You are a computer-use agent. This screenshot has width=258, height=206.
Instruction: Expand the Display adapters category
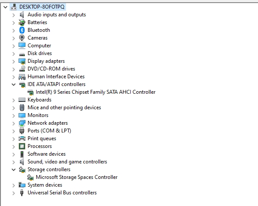pos(14,61)
